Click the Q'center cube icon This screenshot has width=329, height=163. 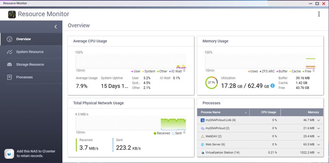(9, 153)
